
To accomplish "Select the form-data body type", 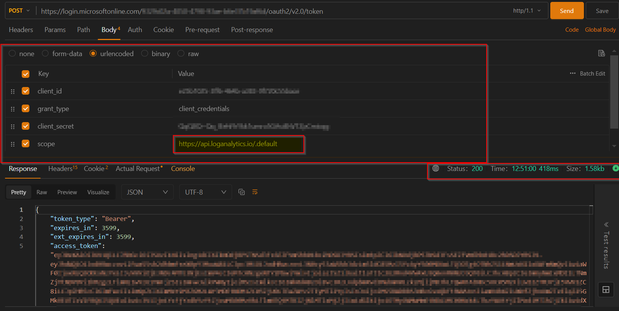I will click(x=45, y=53).
